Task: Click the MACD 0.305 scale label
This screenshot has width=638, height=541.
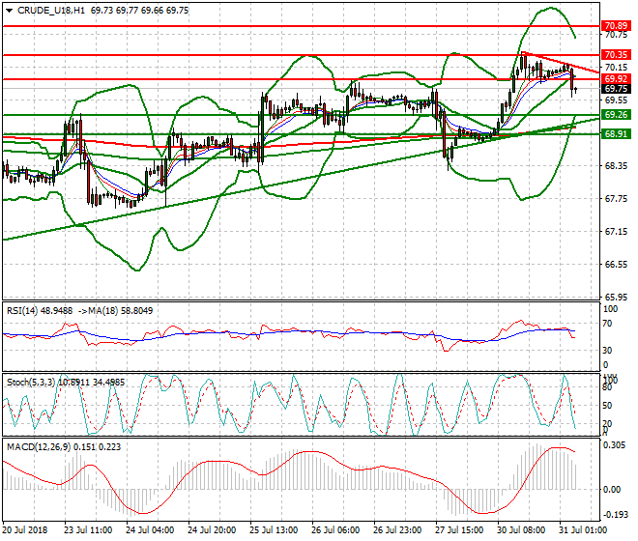Action: (x=615, y=445)
